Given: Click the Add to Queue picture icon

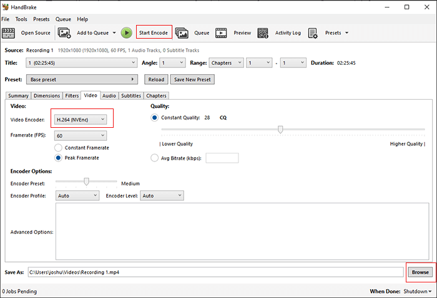Looking at the screenshot, I should coord(64,33).
